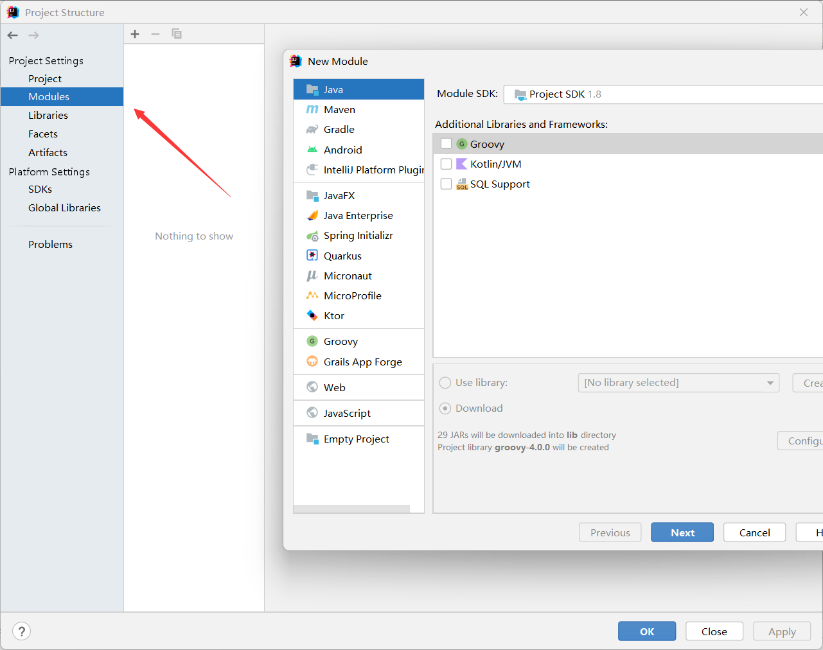Select JavaFX module type
This screenshot has width=823, height=650.
tap(358, 195)
